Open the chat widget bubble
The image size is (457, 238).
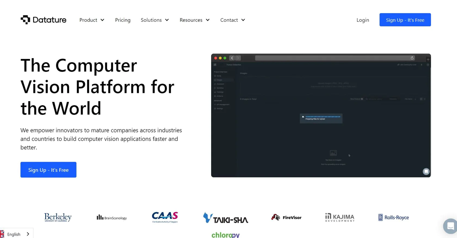tap(450, 226)
